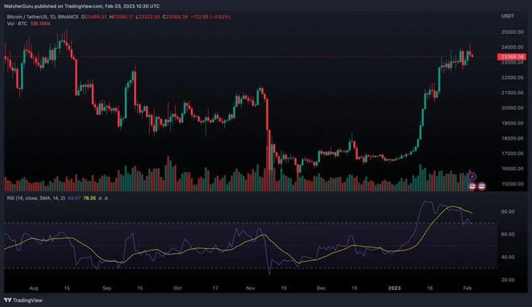The image size is (532, 307).
Task: Click the Sep date label
Action: click(107, 288)
